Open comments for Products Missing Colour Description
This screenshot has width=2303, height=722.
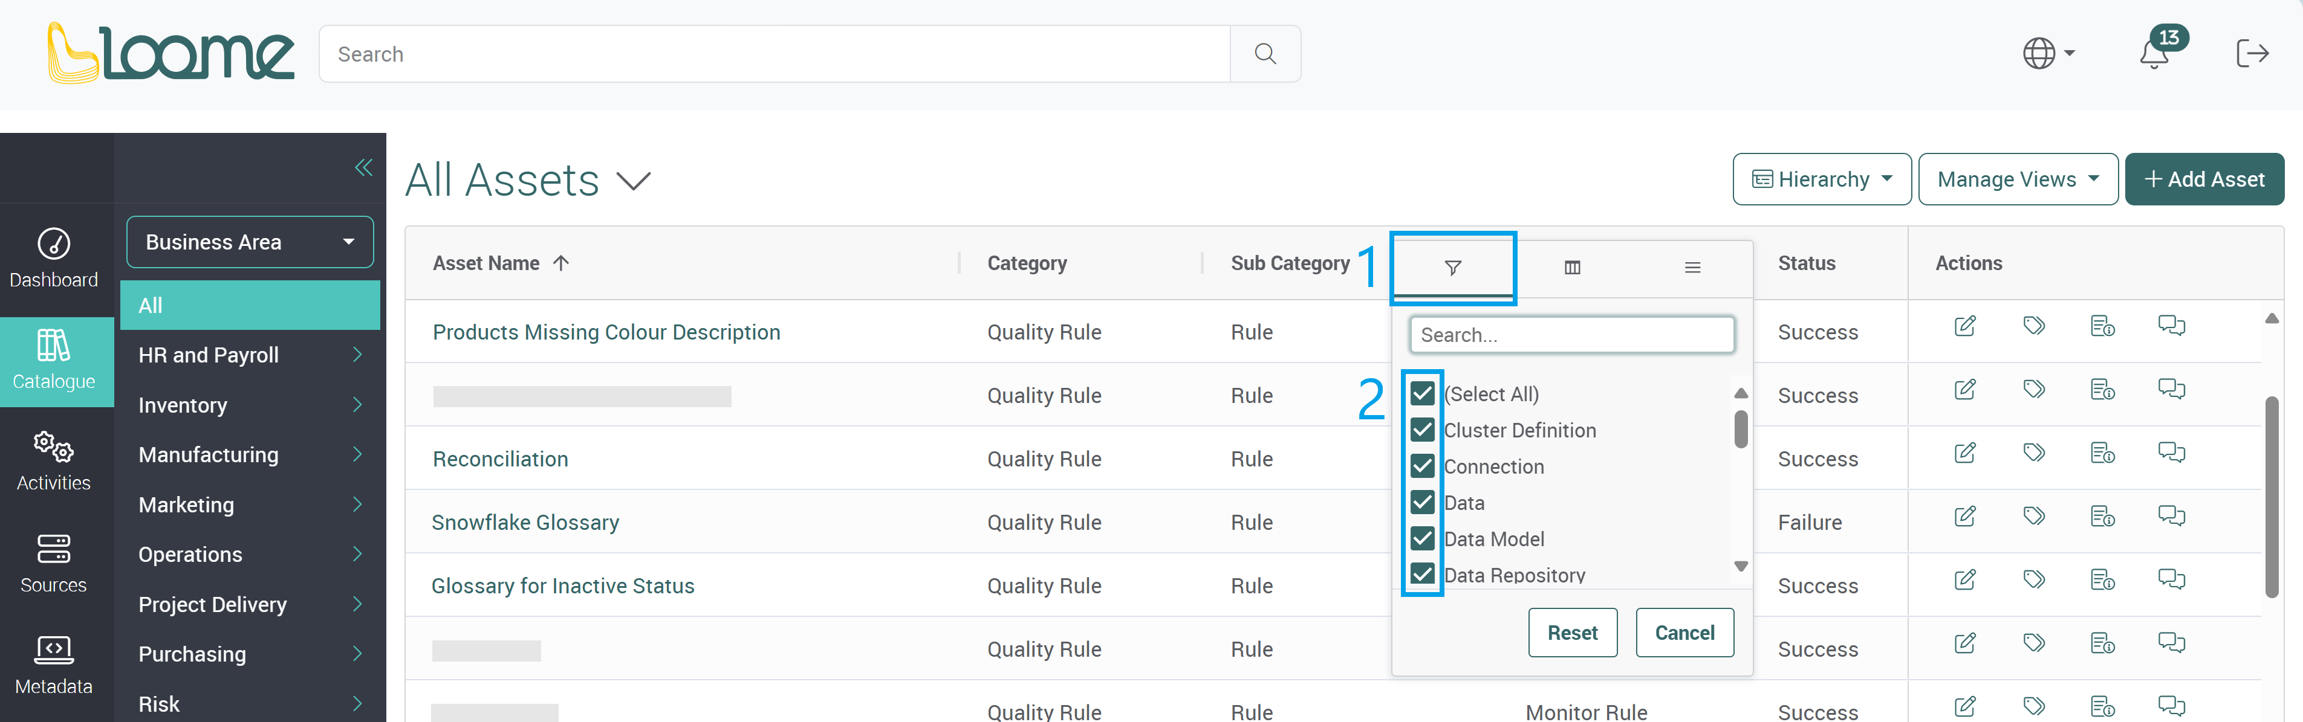coord(2172,326)
